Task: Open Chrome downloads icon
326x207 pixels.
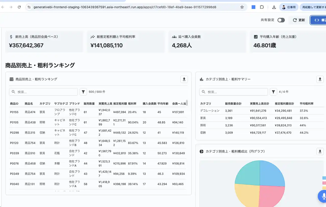Action: point(274,7)
